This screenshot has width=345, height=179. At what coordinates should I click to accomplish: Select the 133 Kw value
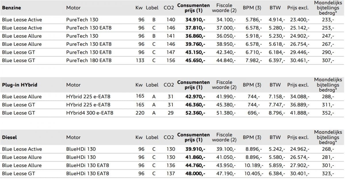140,60
